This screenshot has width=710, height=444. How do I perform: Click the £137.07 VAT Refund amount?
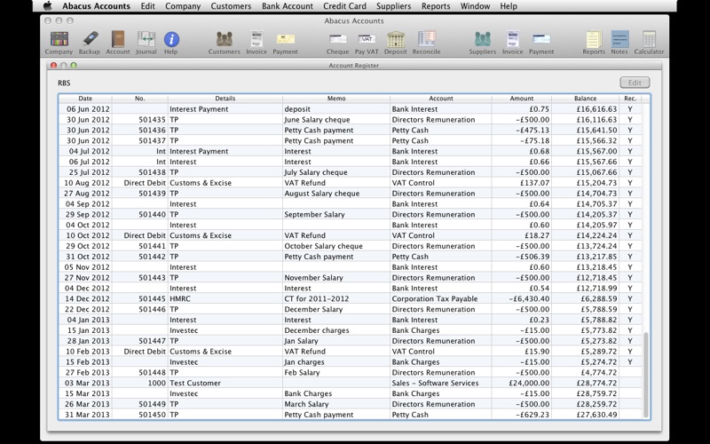(x=522, y=183)
